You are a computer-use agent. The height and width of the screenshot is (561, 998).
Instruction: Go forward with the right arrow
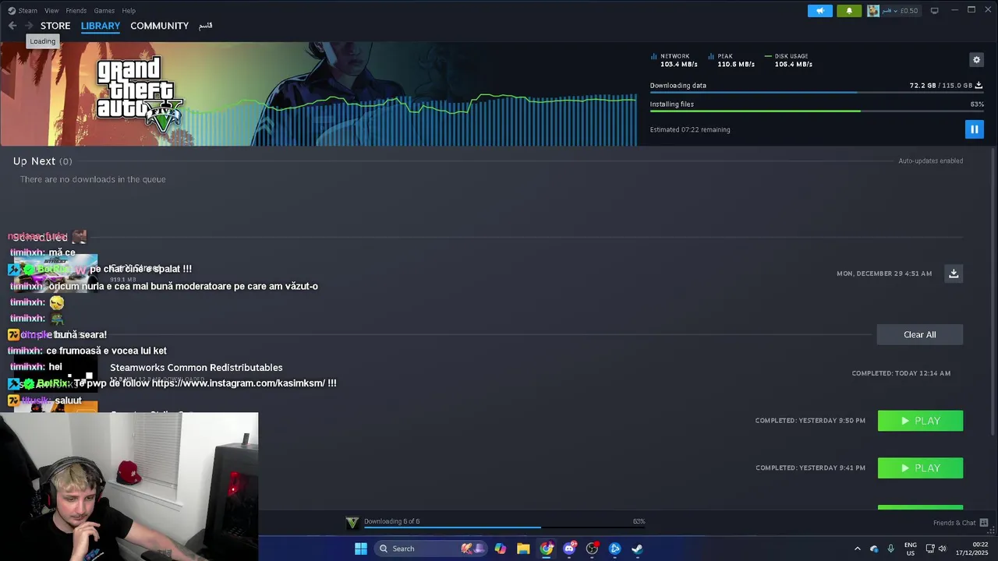pyautogui.click(x=29, y=26)
